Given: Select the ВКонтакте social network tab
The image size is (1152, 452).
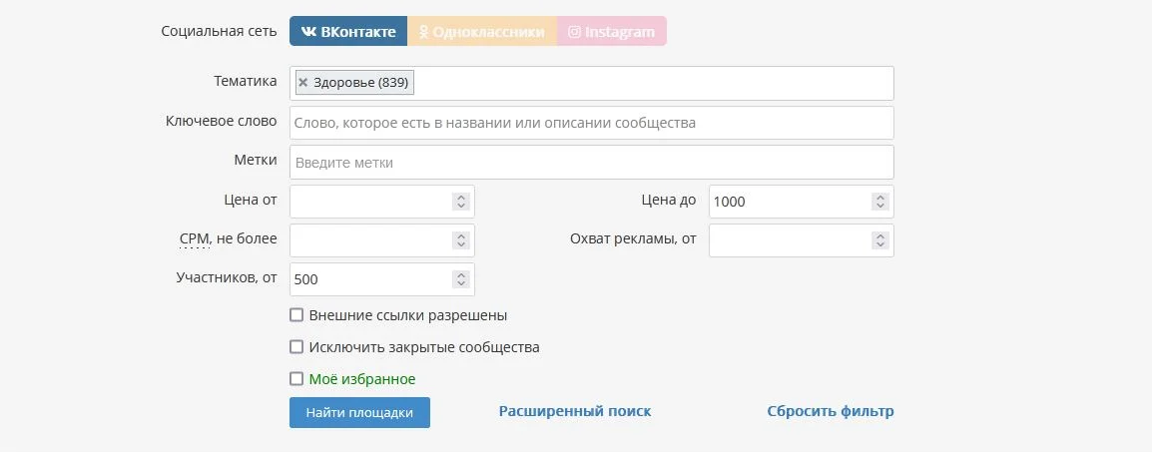Looking at the screenshot, I should tap(348, 32).
